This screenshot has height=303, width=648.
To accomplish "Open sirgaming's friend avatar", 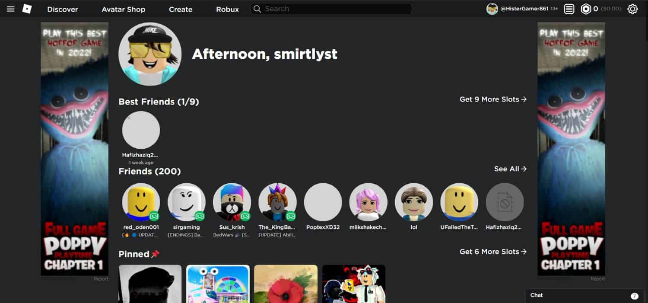I will click(x=187, y=202).
